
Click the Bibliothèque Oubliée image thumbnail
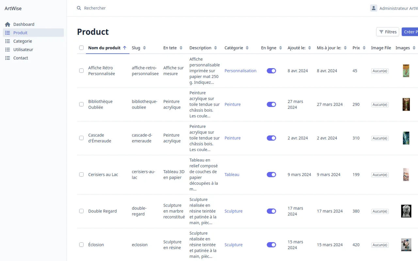(x=406, y=104)
